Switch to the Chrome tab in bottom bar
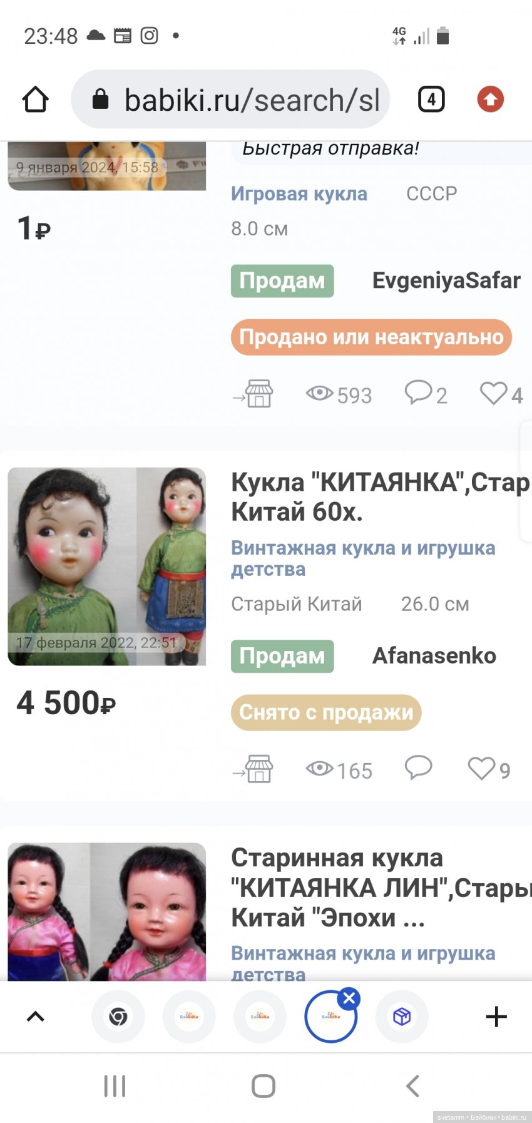 click(118, 1017)
